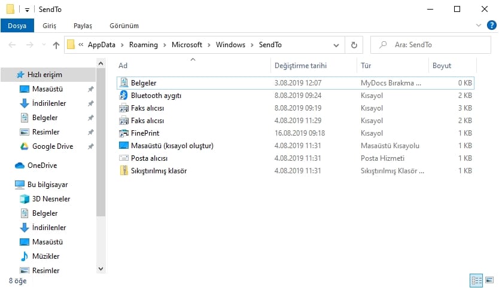Click the navigation pane scroll up arrow
Screen dimensions: 499x288
point(101,63)
